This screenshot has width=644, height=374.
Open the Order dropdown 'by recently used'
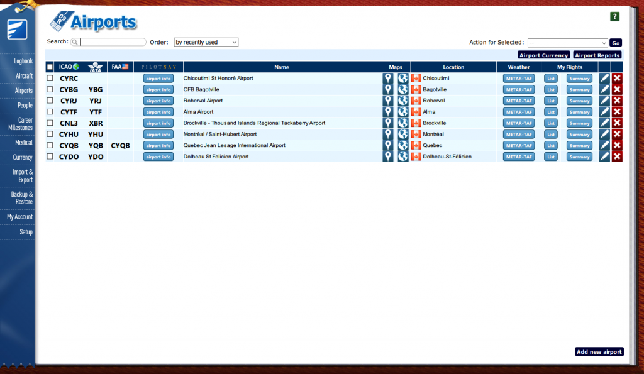[x=206, y=42]
